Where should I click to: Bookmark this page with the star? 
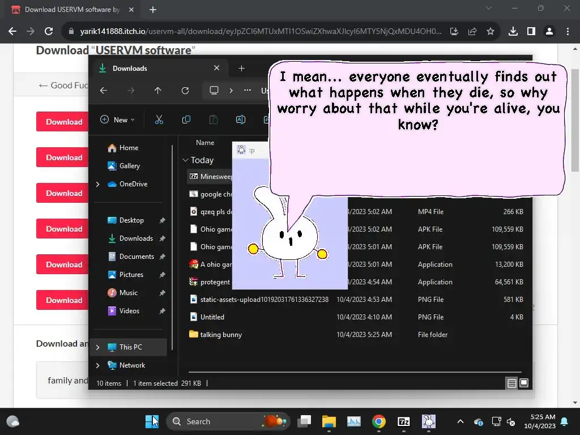491,31
